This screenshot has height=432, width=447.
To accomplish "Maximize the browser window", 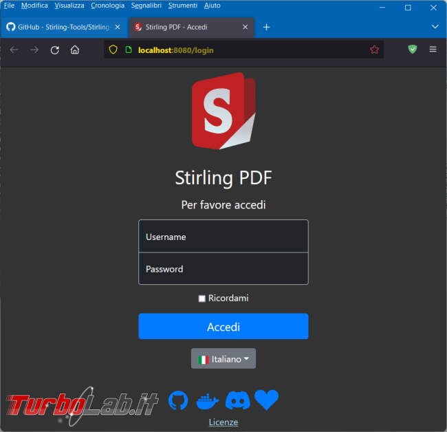I will [x=408, y=8].
